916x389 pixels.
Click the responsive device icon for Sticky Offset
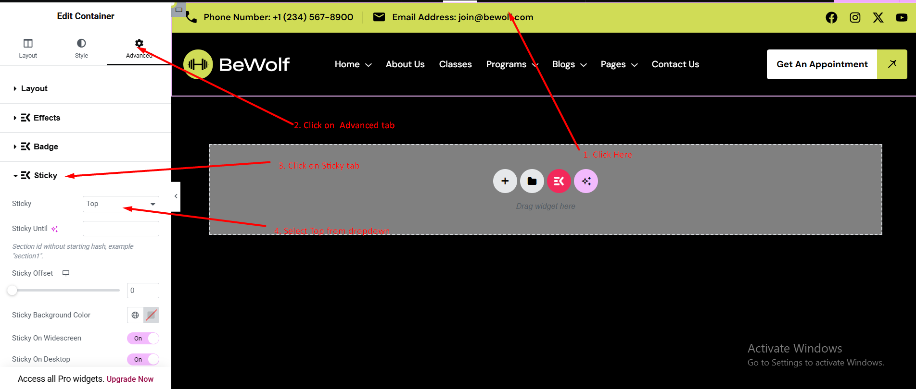coord(66,273)
